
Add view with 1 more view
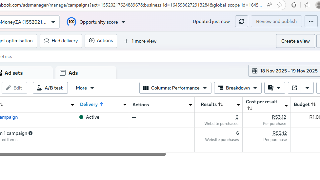[x=140, y=41]
